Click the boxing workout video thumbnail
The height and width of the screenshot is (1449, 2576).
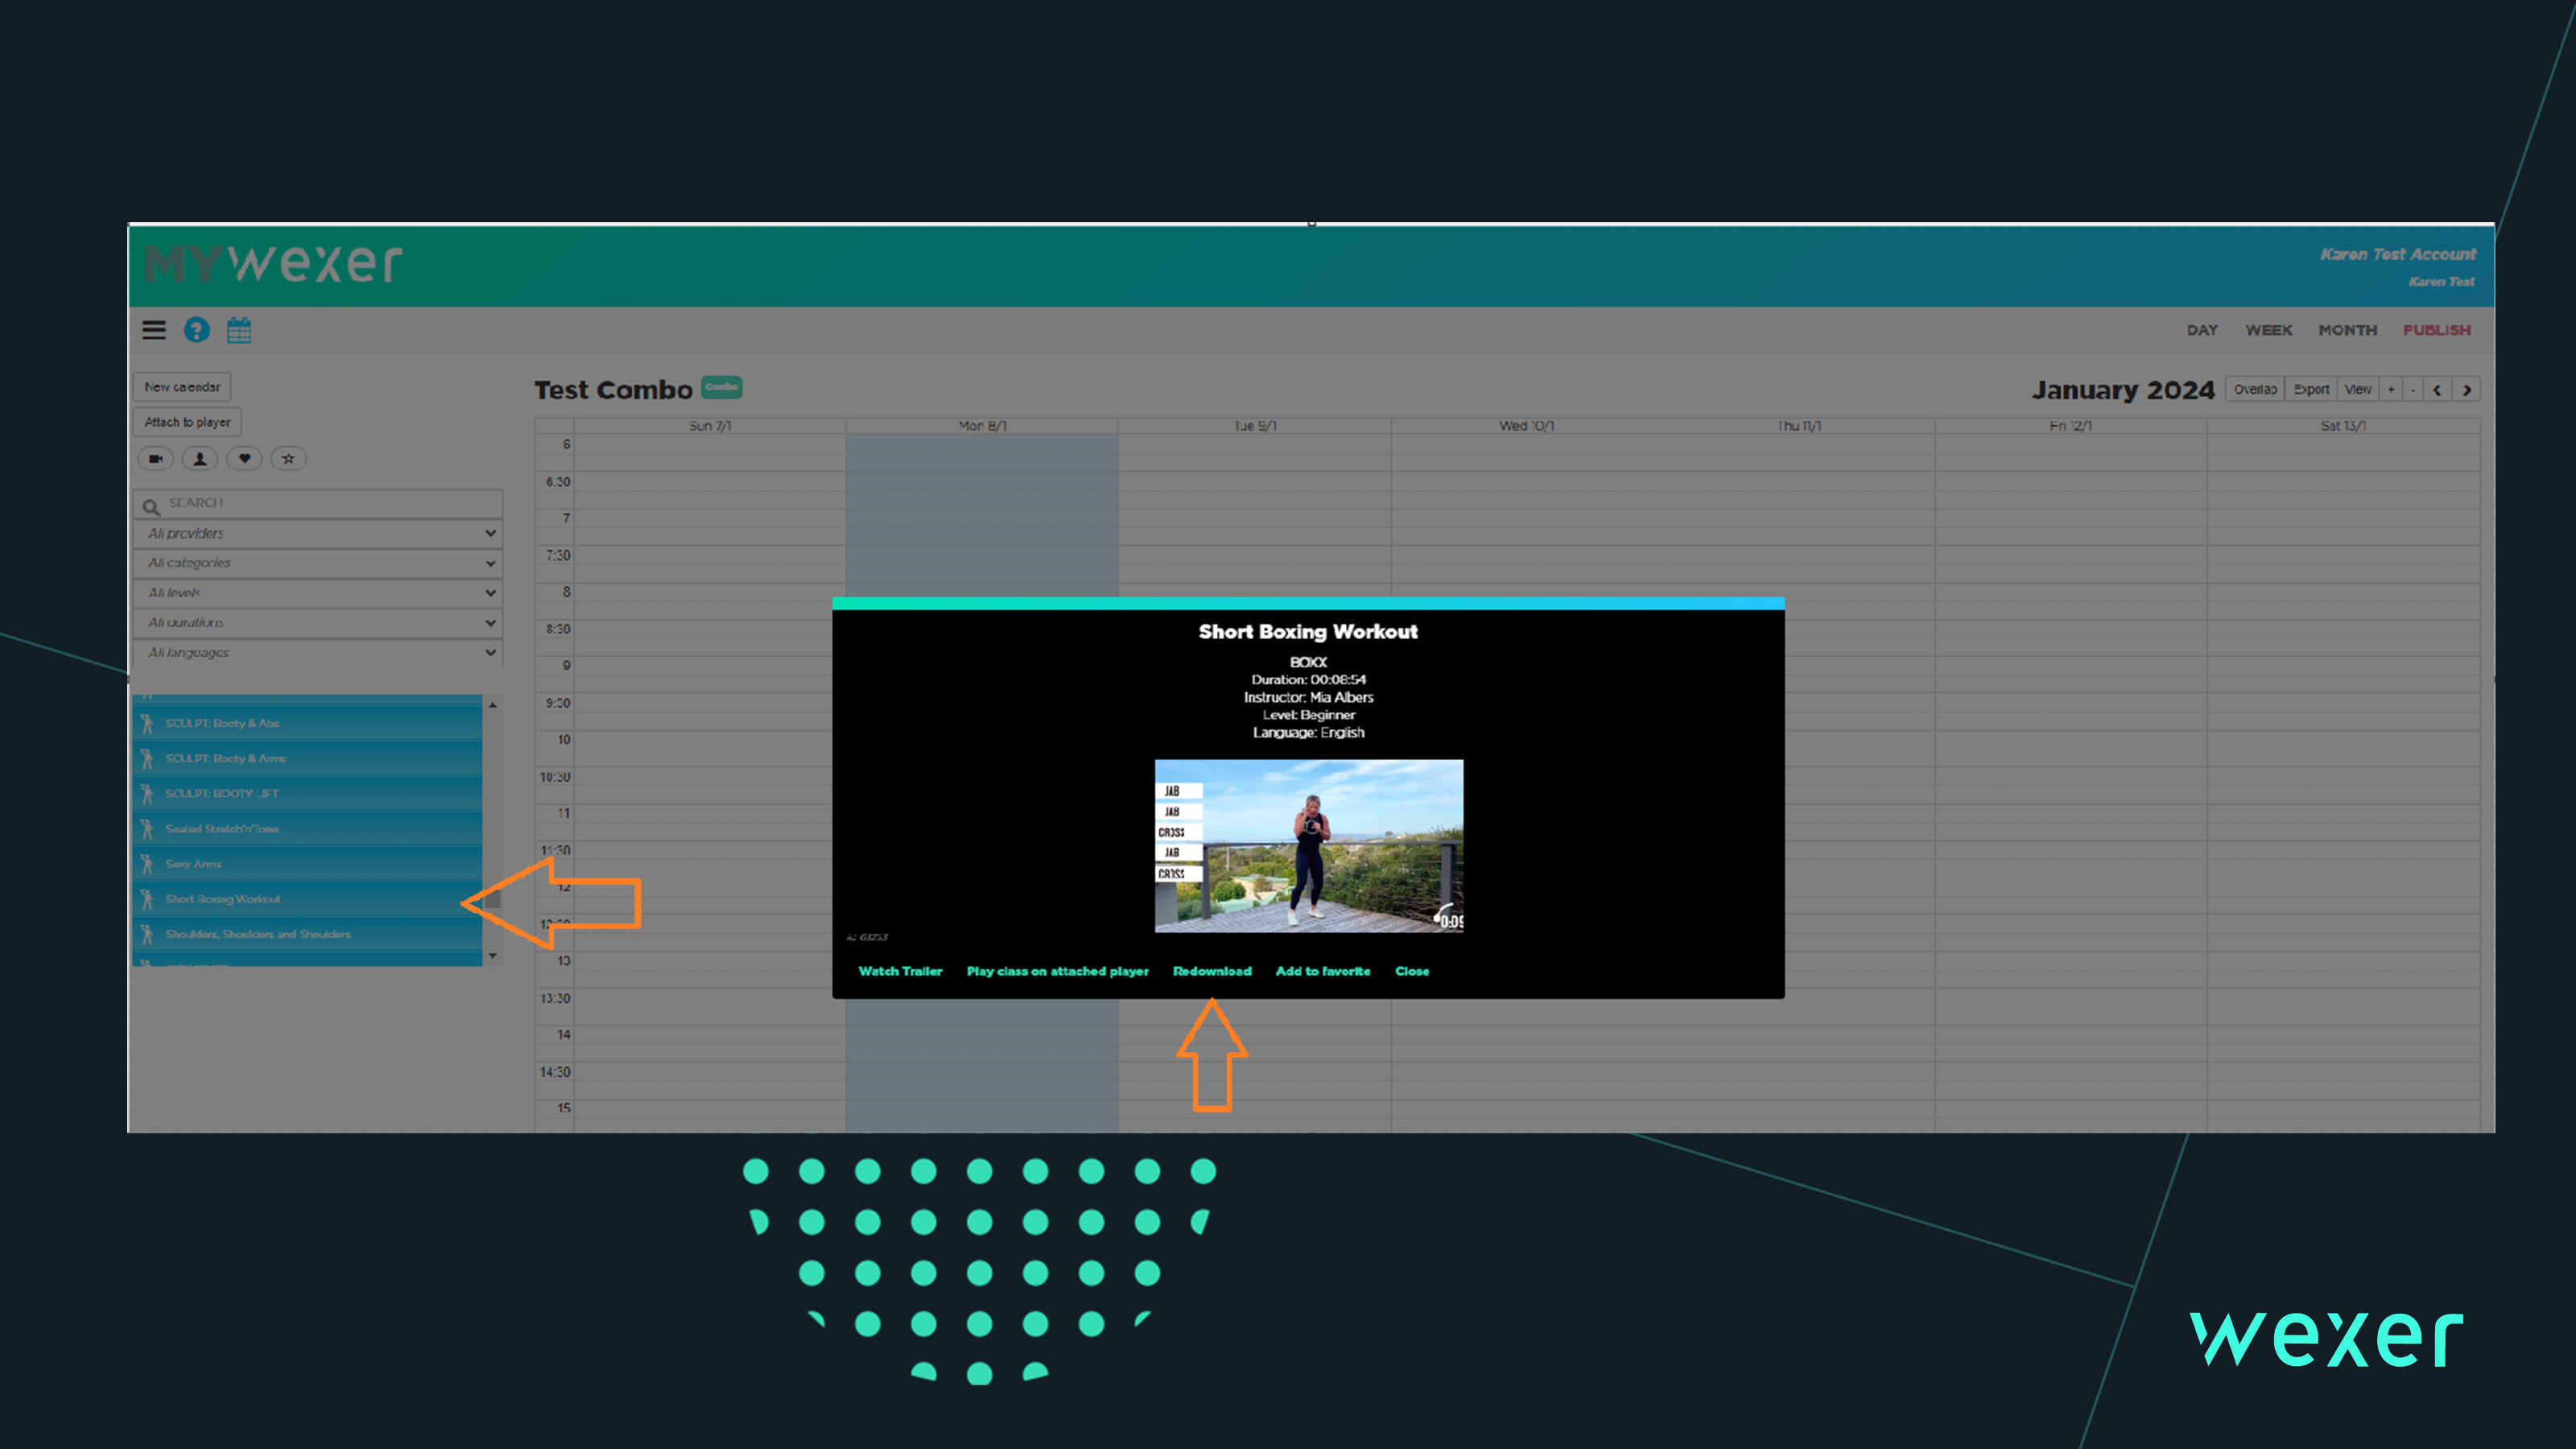(x=1309, y=846)
